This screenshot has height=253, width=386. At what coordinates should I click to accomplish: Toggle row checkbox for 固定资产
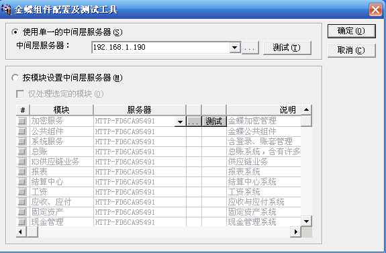tap(22, 211)
